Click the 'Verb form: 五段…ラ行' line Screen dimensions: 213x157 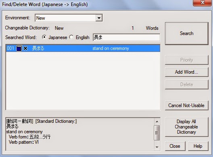coord(29,137)
